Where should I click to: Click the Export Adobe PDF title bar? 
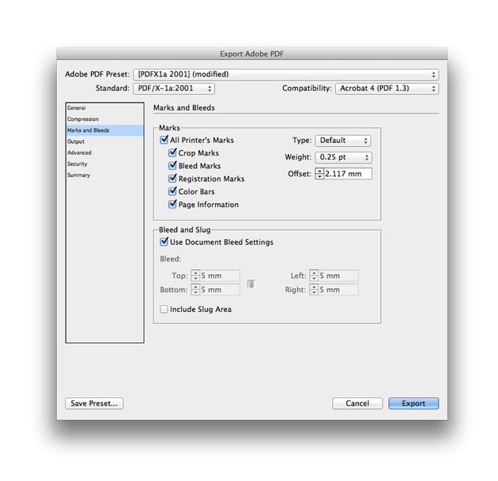click(x=252, y=54)
